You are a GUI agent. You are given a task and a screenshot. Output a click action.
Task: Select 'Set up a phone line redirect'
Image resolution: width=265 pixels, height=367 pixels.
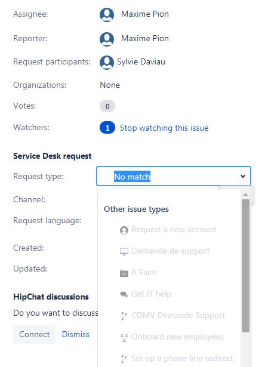182,358
